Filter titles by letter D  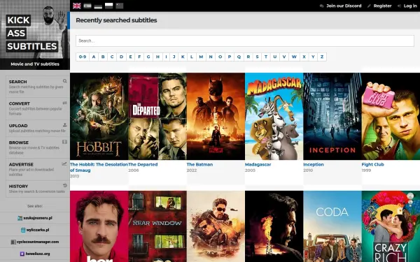click(121, 57)
